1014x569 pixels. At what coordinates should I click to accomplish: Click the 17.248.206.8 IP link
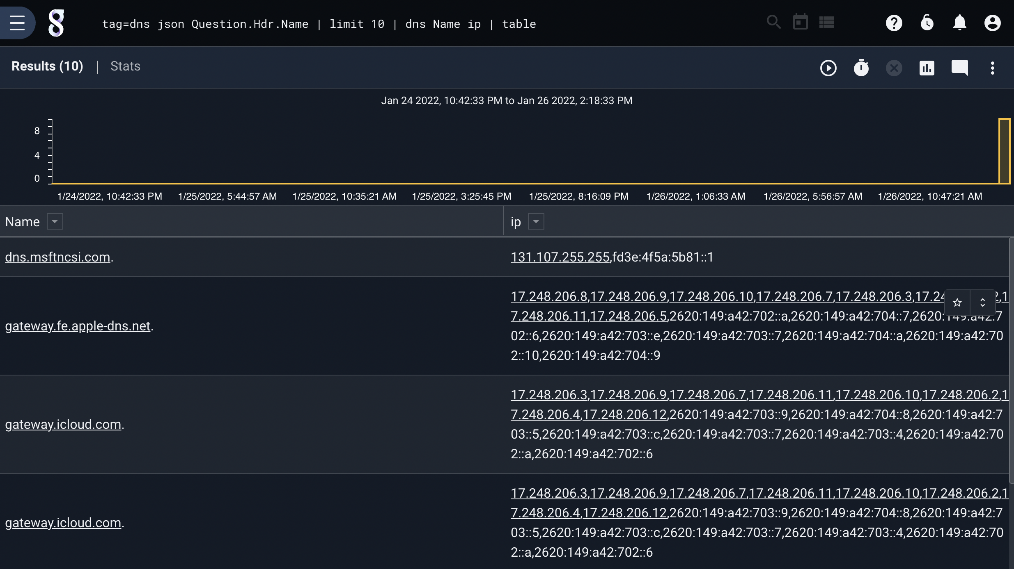point(549,296)
